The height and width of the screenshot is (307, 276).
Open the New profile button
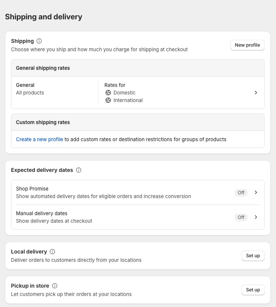pos(247,45)
